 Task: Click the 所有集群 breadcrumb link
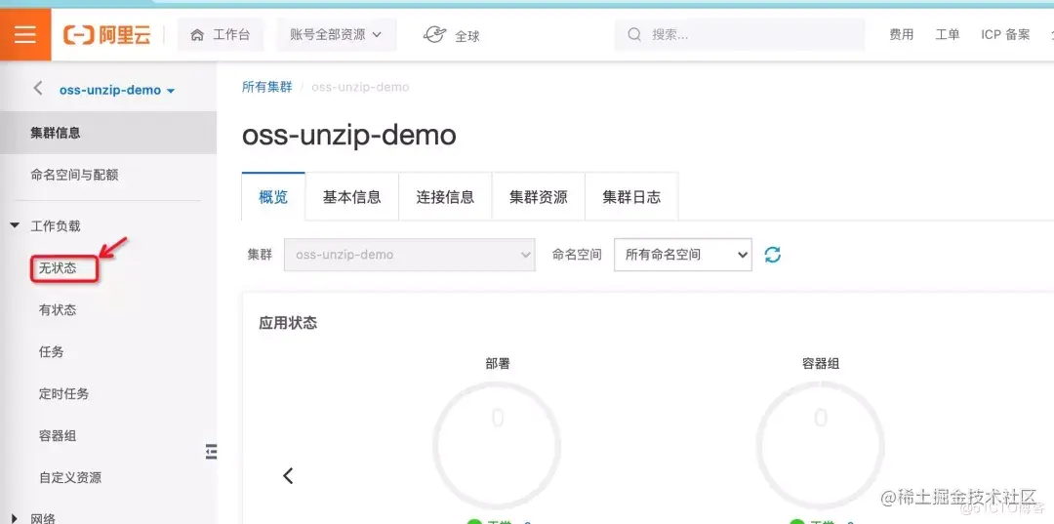click(x=266, y=87)
